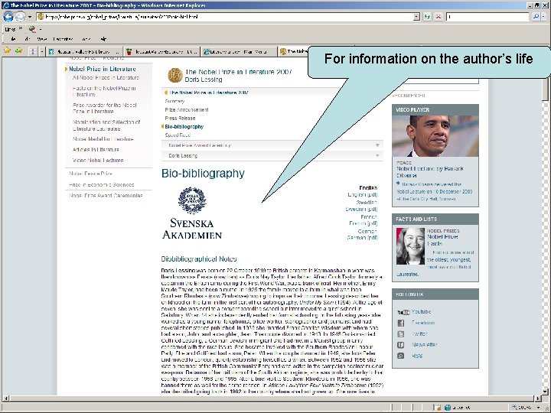Open Nobel Prize in Literature sidebar heading
The height and width of the screenshot is (413, 551).
point(103,69)
